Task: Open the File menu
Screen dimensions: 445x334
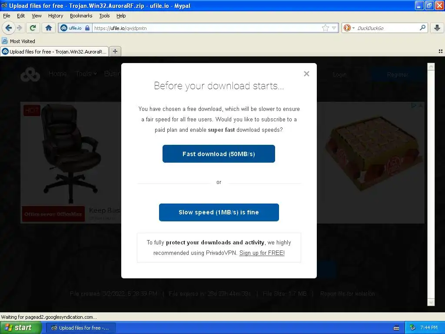Action: (7, 16)
